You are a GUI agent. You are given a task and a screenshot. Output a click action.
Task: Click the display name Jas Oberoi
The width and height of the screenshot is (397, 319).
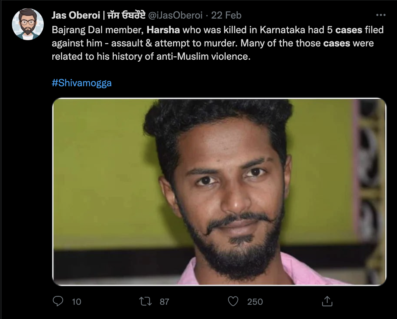pyautogui.click(x=76, y=15)
